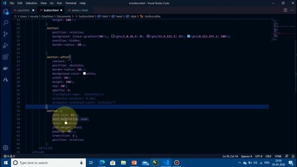297x167 pixels.
Task: Open the editor more actions menu
Action: pyautogui.click(x=292, y=10)
